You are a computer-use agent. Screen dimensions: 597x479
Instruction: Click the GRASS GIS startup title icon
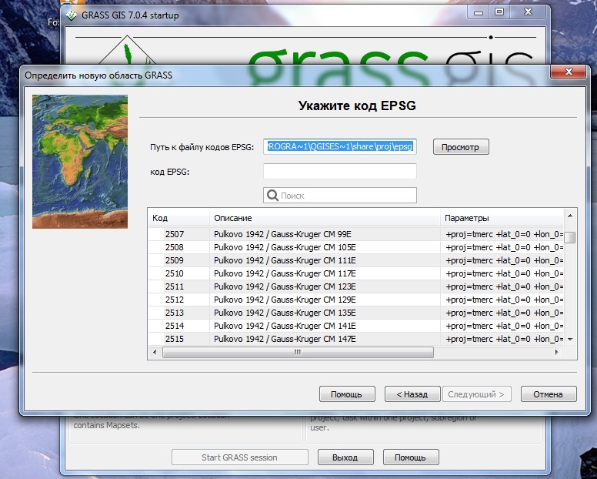click(x=72, y=14)
